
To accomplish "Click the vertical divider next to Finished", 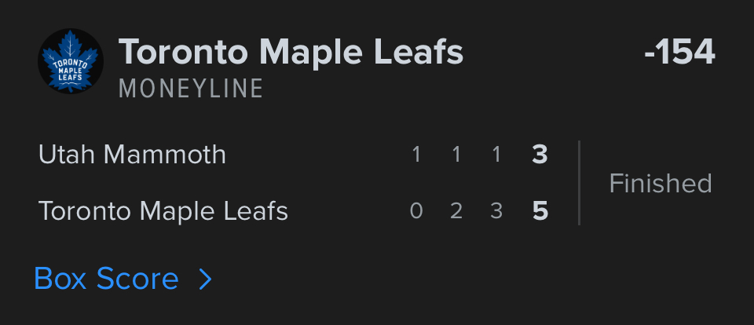I will click(579, 183).
